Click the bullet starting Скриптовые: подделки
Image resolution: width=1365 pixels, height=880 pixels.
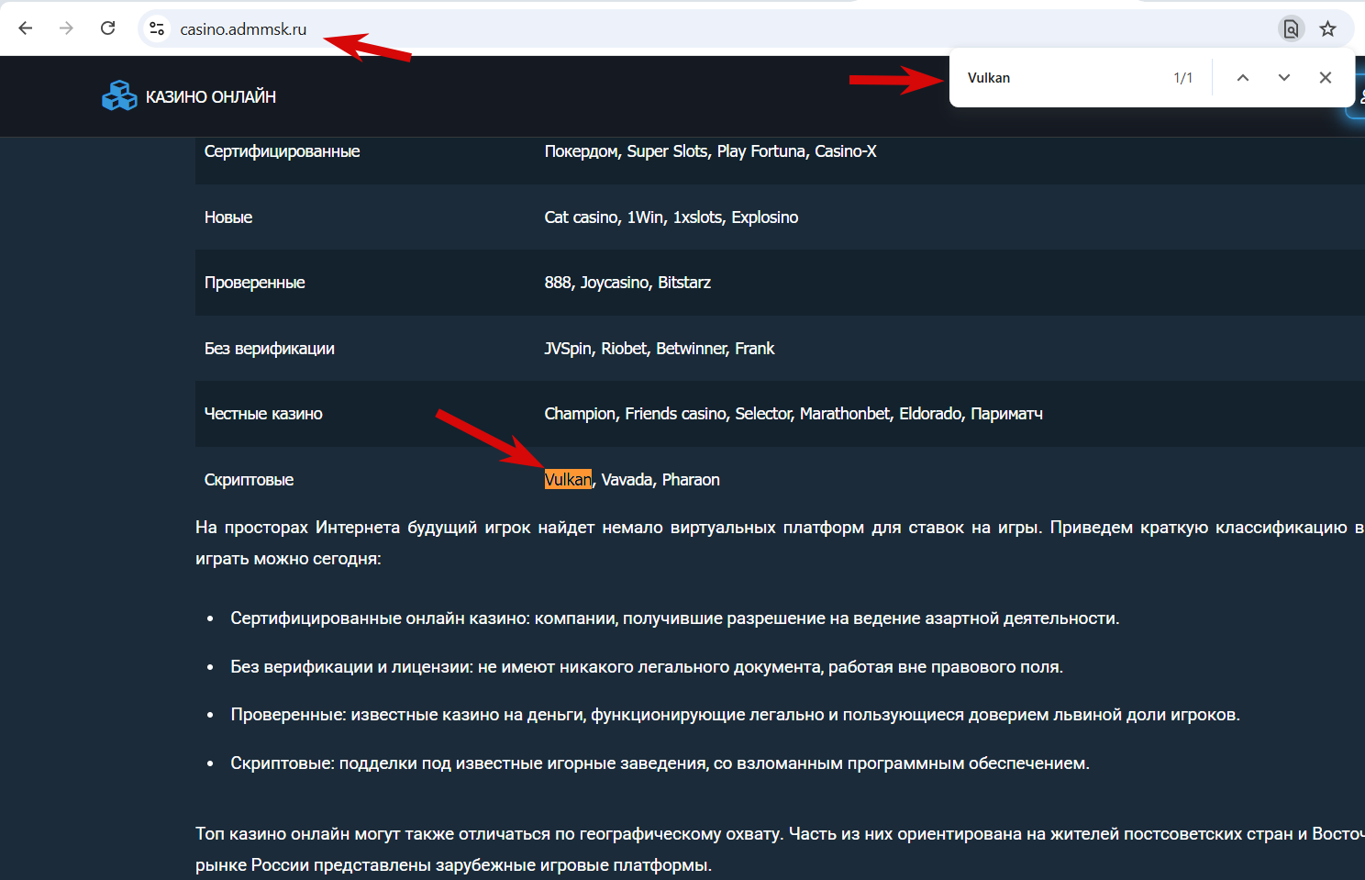click(660, 763)
